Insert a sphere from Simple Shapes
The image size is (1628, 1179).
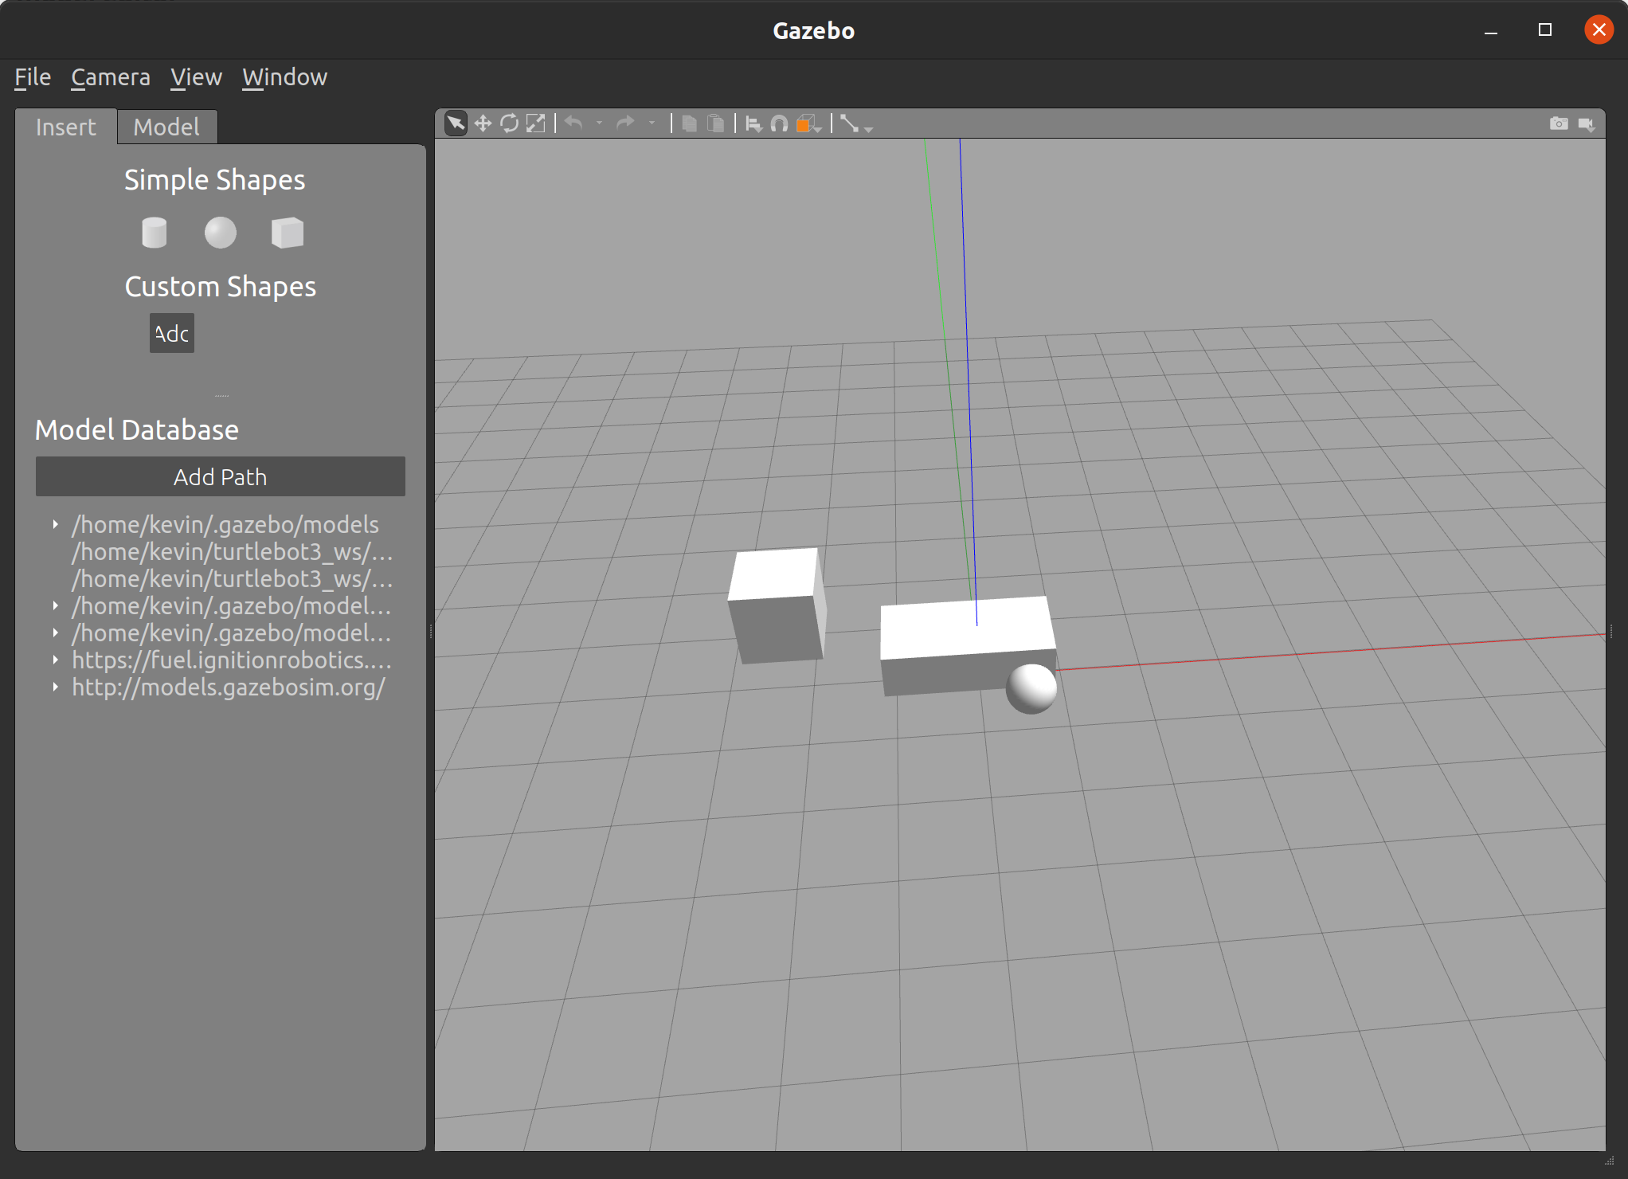[221, 233]
